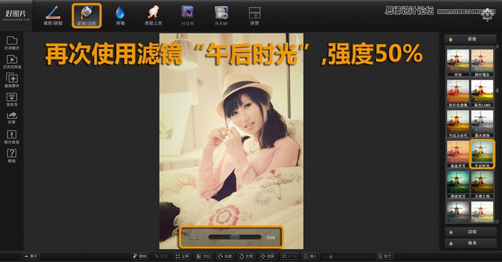Apply the black and white 墨水 filter thumbnail

pos(482,124)
